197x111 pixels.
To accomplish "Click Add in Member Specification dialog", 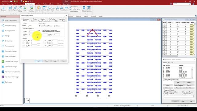I will [x=38, y=61].
